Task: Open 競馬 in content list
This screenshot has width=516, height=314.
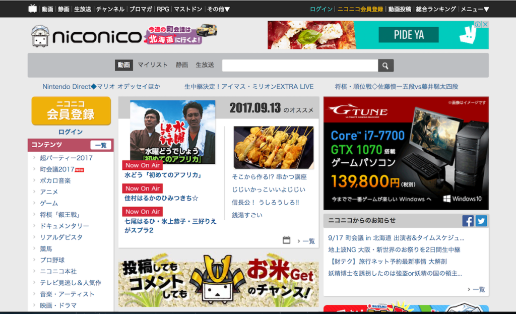Action: coord(46,249)
